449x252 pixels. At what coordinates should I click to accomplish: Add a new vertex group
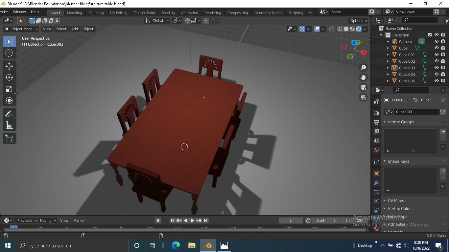443,132
